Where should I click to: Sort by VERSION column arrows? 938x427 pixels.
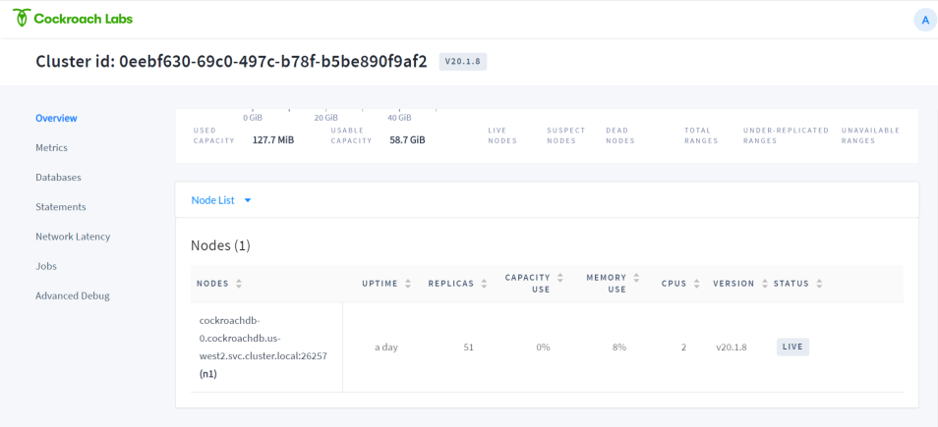coord(765,284)
